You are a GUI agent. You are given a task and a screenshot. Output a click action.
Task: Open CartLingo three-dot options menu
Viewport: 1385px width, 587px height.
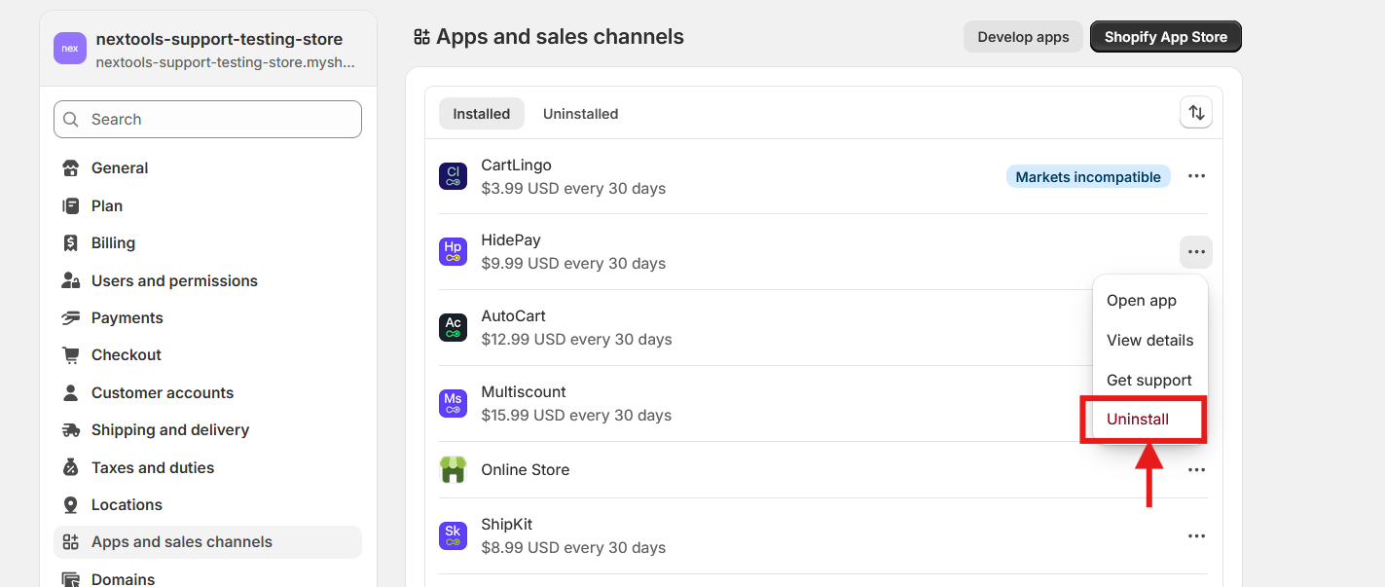coord(1196,176)
